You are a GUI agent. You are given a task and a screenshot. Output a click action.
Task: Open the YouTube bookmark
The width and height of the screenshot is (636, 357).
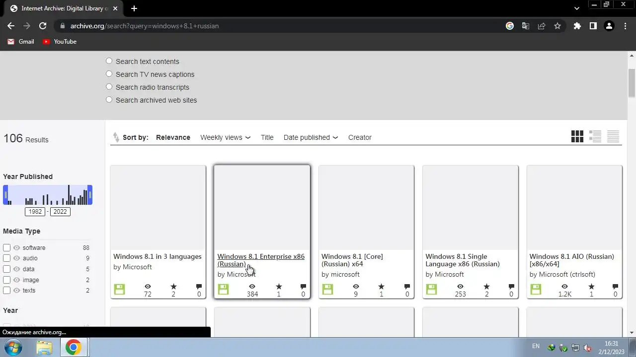click(60, 42)
